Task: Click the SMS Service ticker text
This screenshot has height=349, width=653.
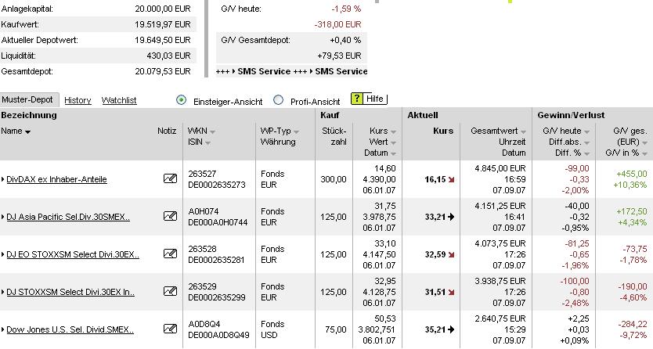Action: 291,71
